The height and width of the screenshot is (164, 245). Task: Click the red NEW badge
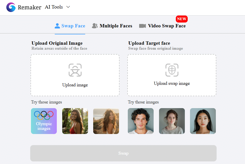click(x=181, y=19)
